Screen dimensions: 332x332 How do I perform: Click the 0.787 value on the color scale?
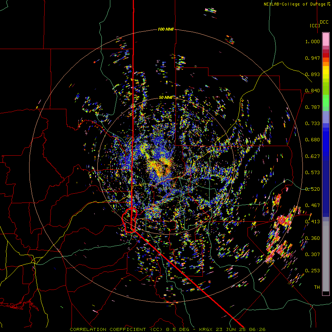click(x=312, y=107)
